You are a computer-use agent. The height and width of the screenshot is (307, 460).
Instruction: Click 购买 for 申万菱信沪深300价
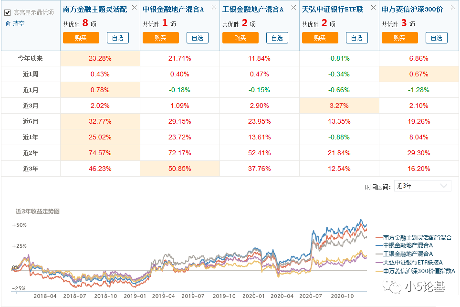pos(399,38)
